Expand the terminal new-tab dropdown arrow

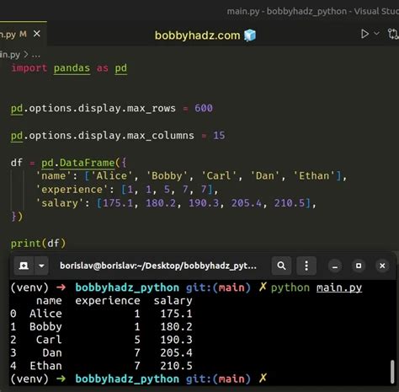41,266
